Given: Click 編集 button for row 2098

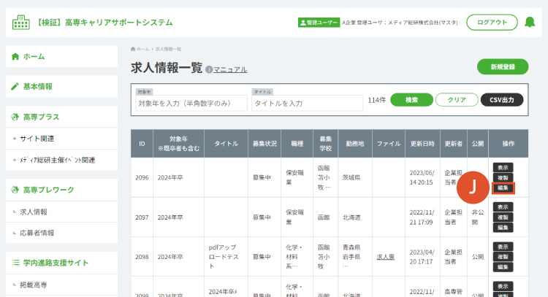Looking at the screenshot, I should (503, 267).
